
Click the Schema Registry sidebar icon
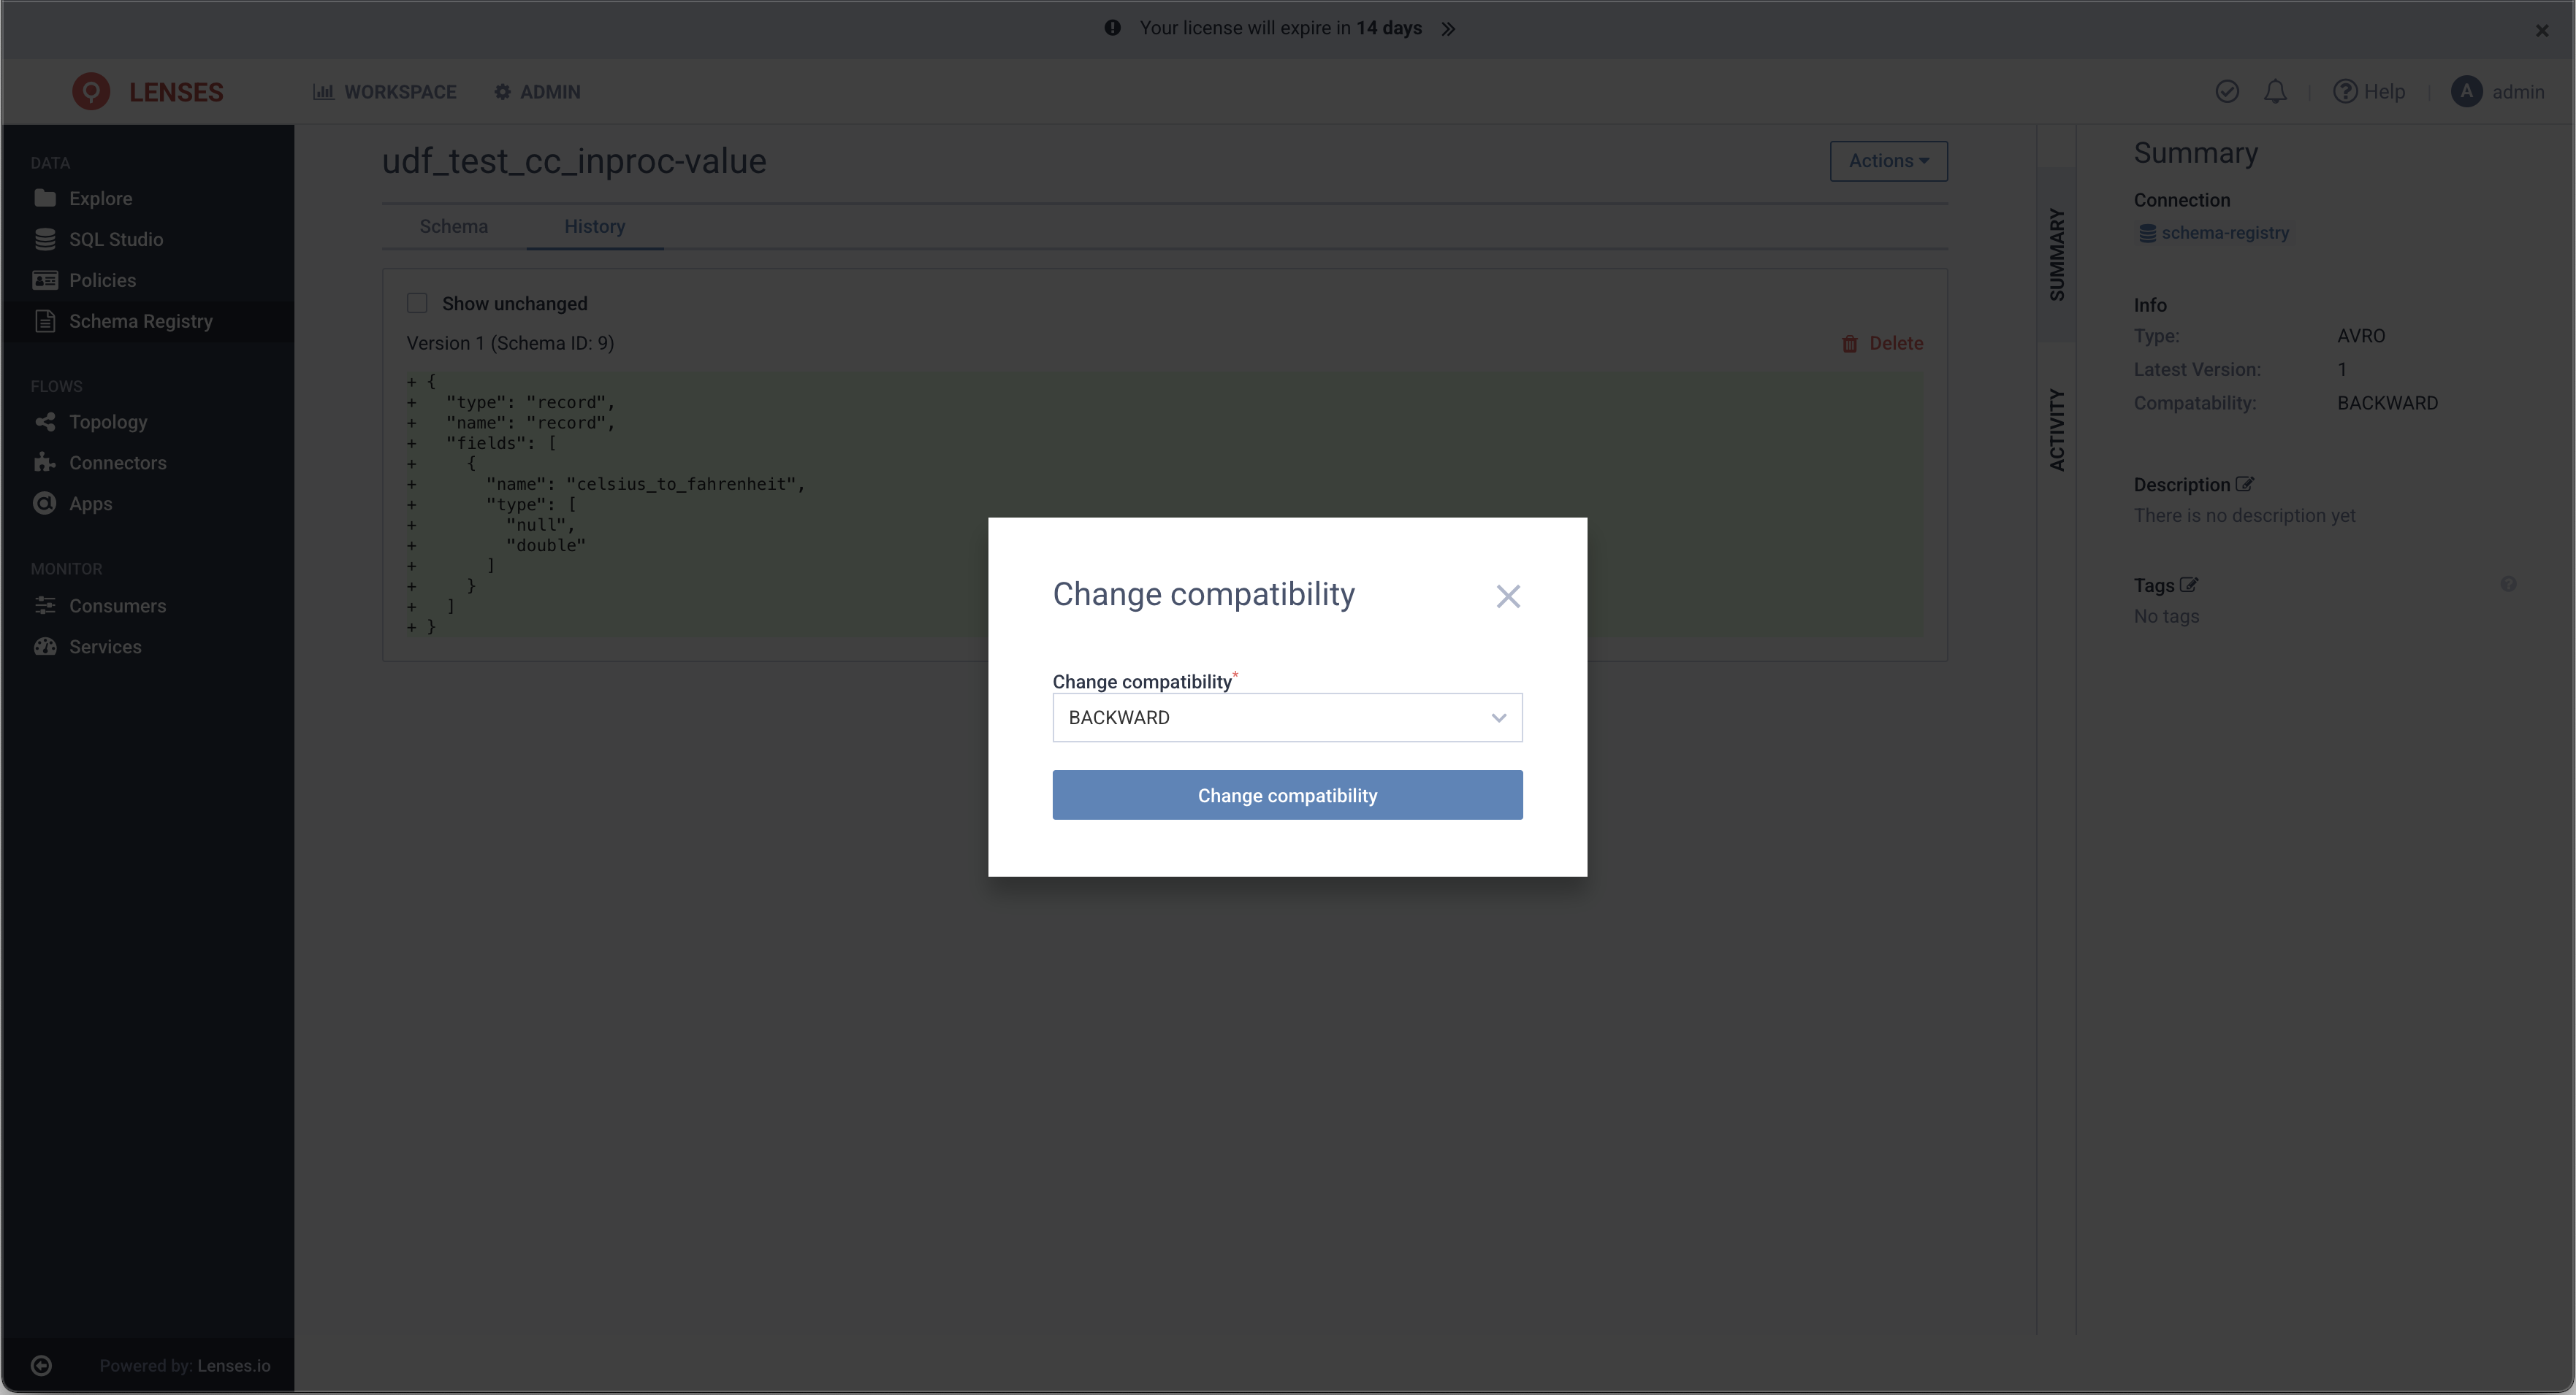pos(45,321)
